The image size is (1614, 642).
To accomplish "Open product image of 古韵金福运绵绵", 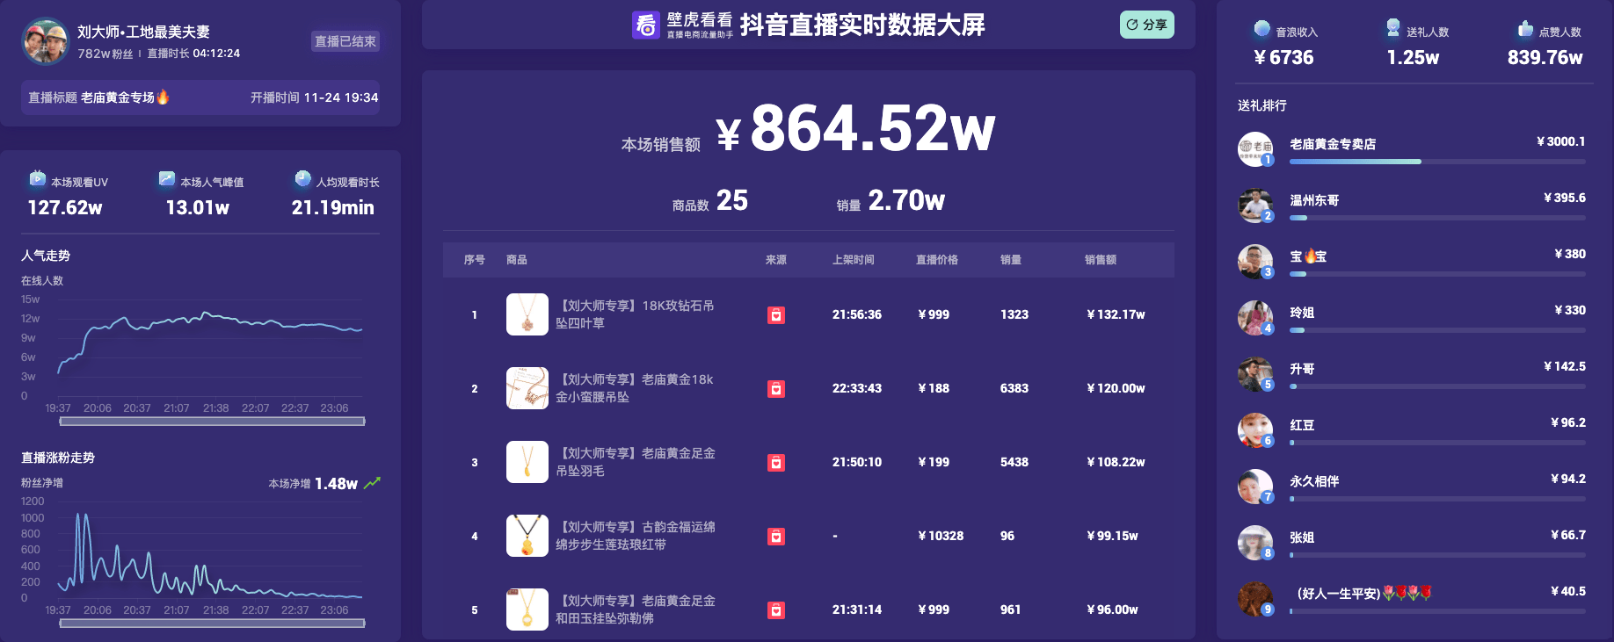I will pos(527,536).
